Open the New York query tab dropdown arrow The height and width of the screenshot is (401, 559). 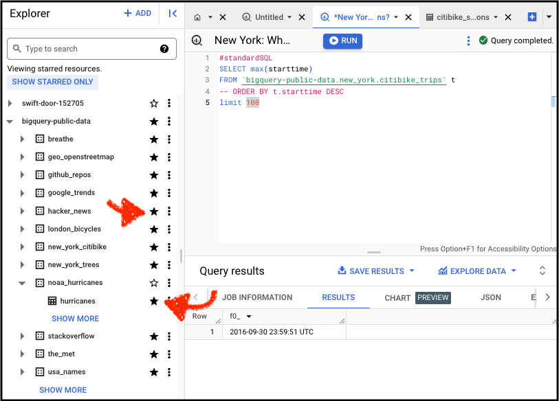pyautogui.click(x=396, y=17)
